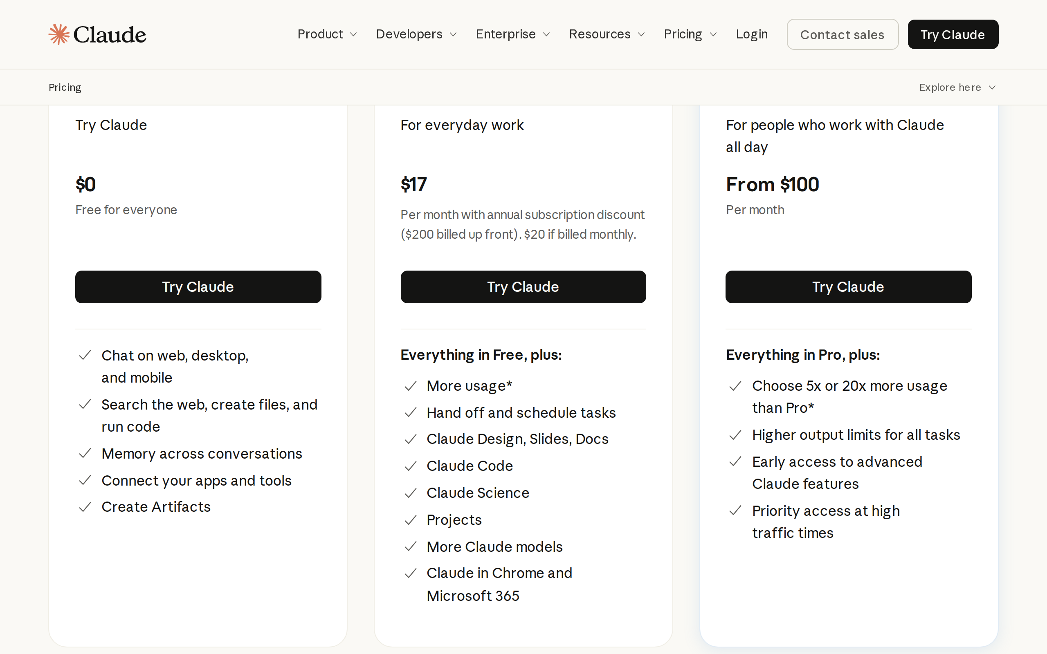Click the Claude starburst logo
Image resolution: width=1047 pixels, height=654 pixels.
click(x=59, y=34)
